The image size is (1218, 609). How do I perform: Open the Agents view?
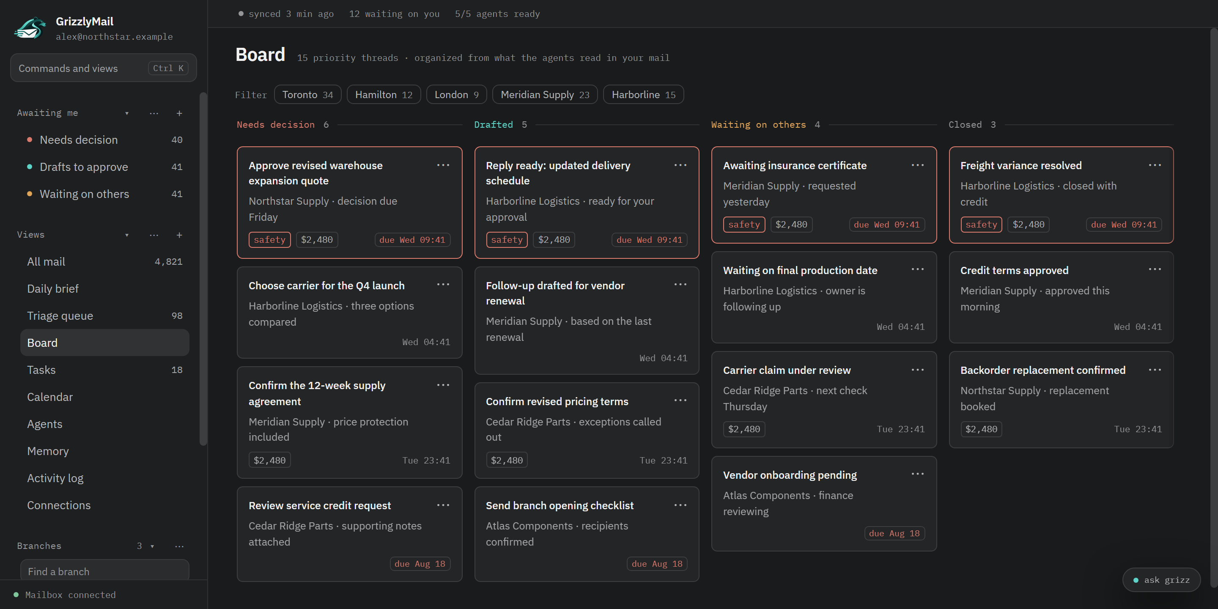point(104,424)
